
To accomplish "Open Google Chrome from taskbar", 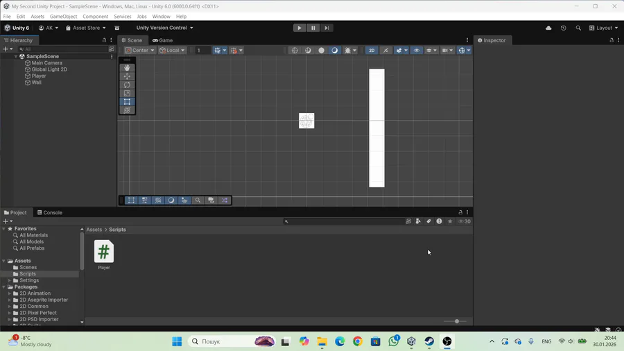I will tap(357, 341).
